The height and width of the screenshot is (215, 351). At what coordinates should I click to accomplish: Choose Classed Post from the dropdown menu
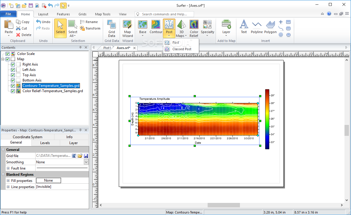pyautogui.click(x=181, y=49)
